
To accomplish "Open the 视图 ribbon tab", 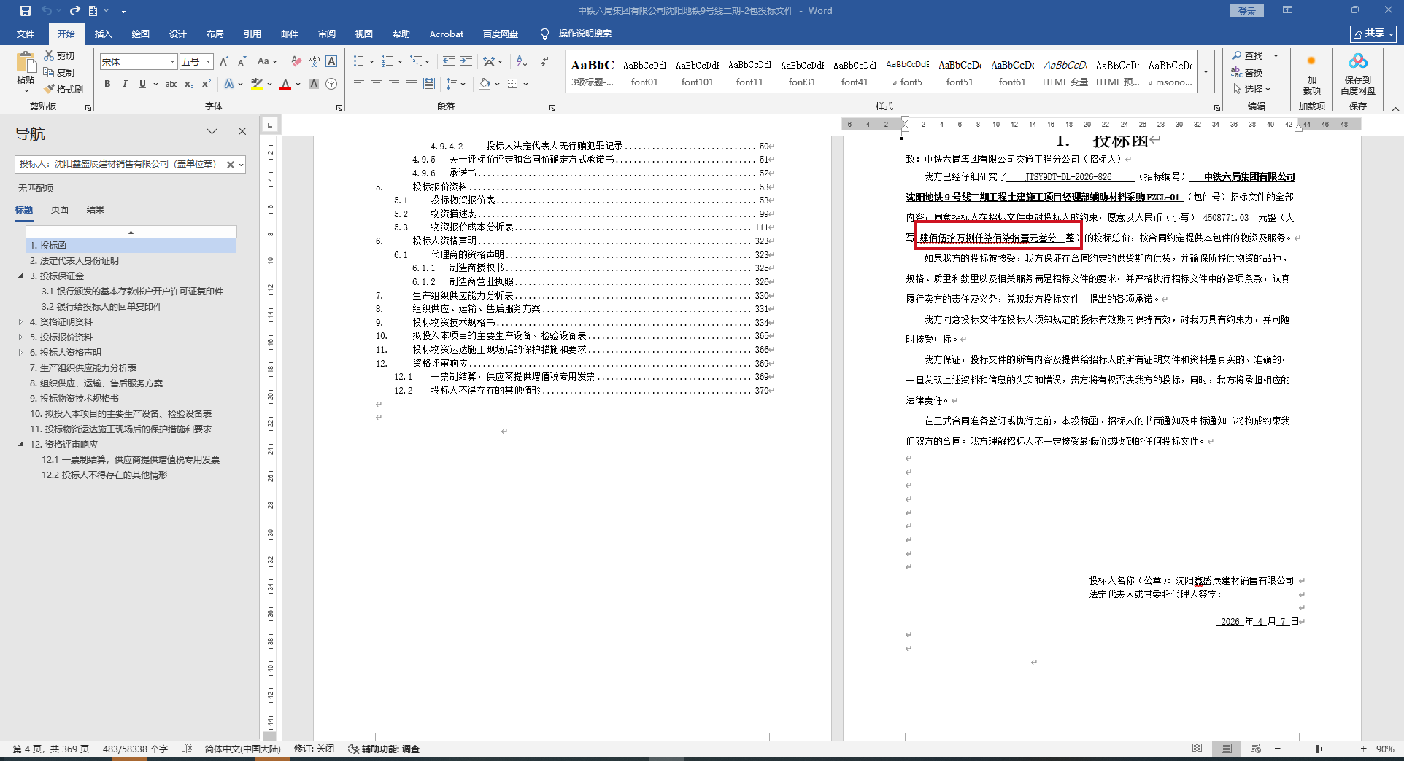I will coord(363,34).
